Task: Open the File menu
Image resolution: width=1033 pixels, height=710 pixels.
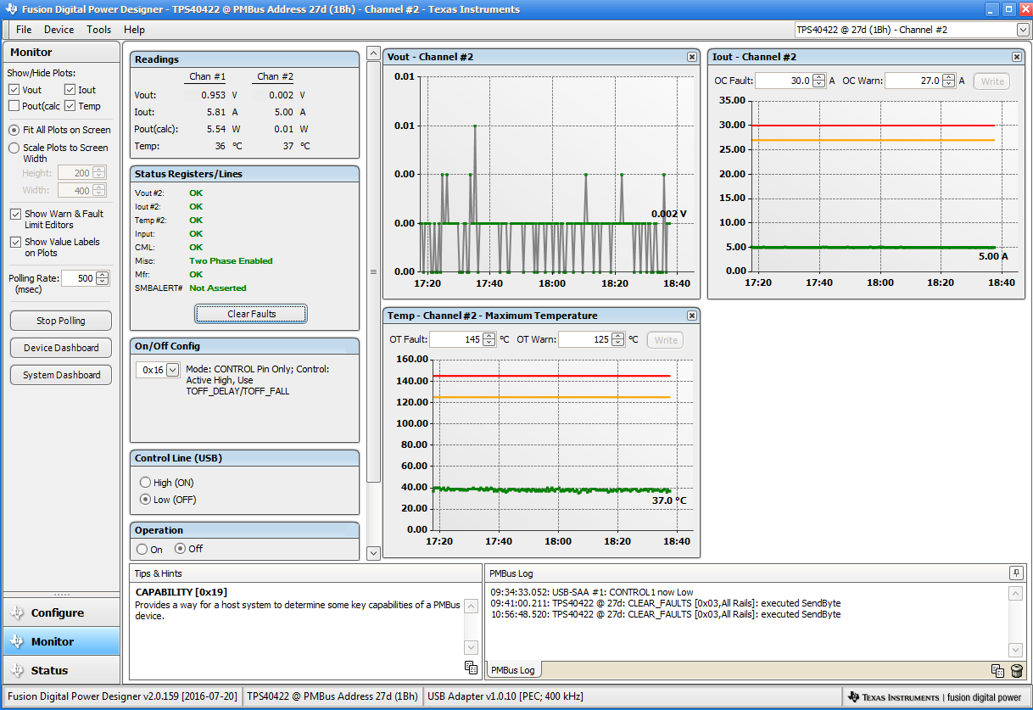Action: 24,29
